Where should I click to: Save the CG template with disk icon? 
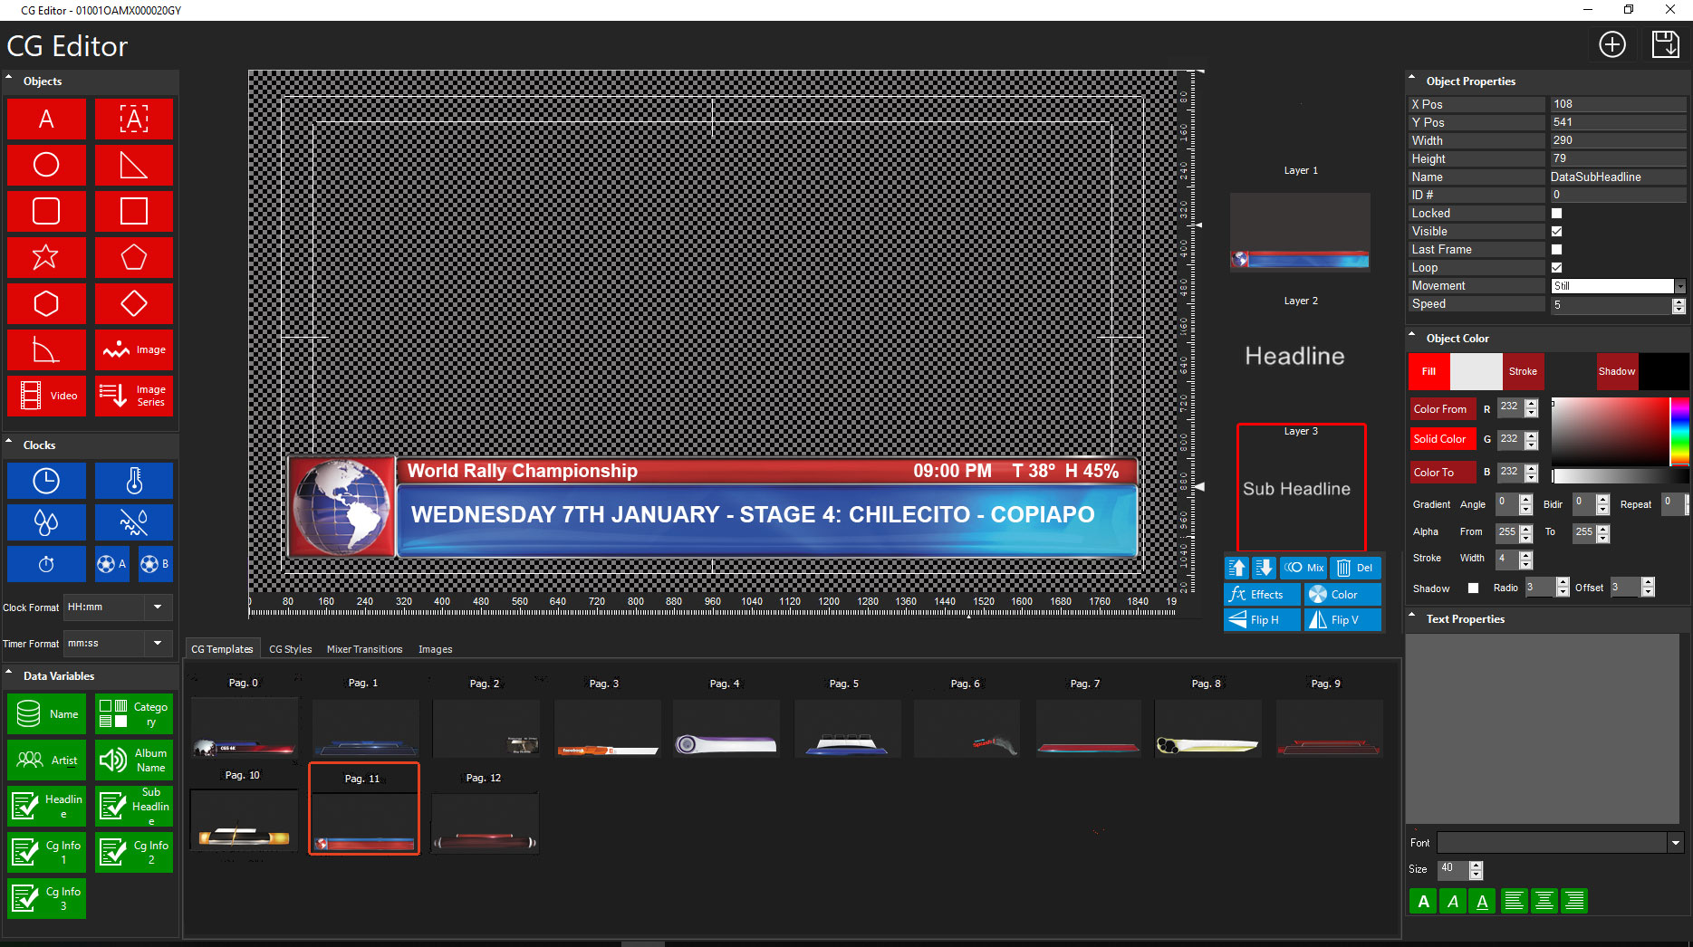tap(1665, 44)
